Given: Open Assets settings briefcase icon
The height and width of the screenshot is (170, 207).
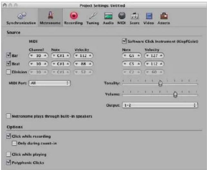Looking at the screenshot, I should click(x=164, y=16).
